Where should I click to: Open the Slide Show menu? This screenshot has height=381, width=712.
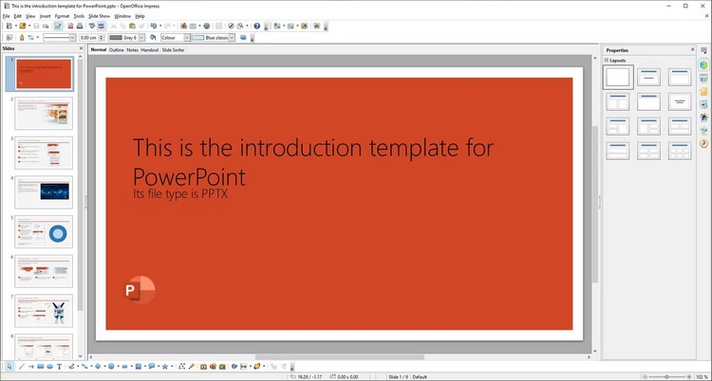(x=100, y=16)
